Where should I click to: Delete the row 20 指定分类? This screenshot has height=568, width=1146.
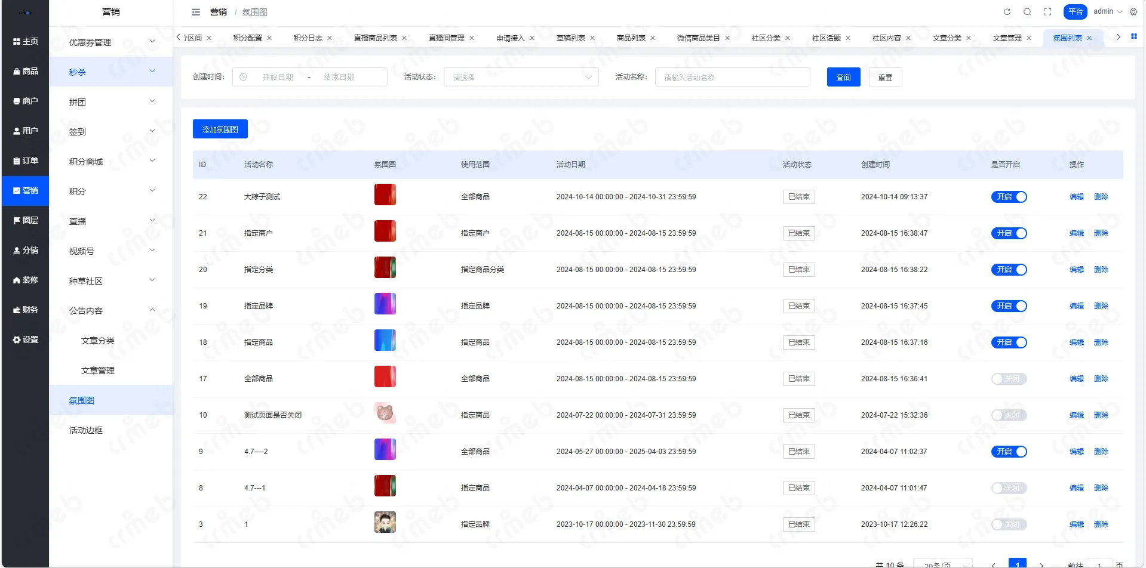click(1101, 270)
